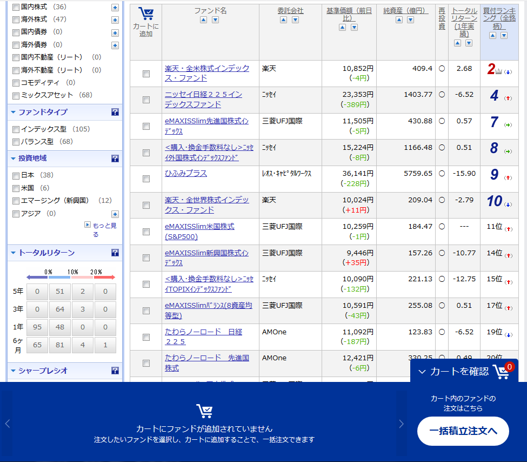
Task: Select 1-year return cell showing 48
Action: coord(60,327)
